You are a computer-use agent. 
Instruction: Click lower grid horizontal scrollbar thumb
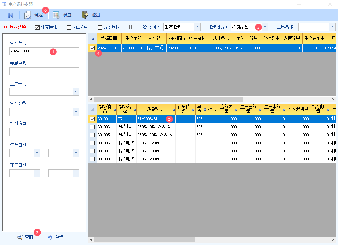point(145,240)
